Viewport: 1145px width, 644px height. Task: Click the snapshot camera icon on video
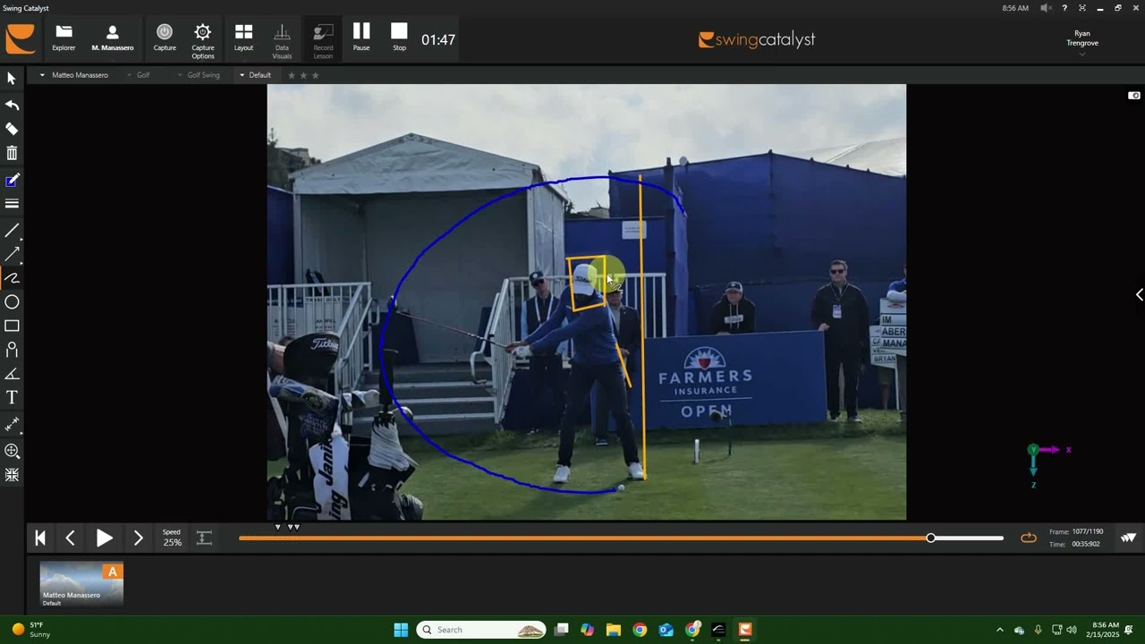pos(1134,96)
